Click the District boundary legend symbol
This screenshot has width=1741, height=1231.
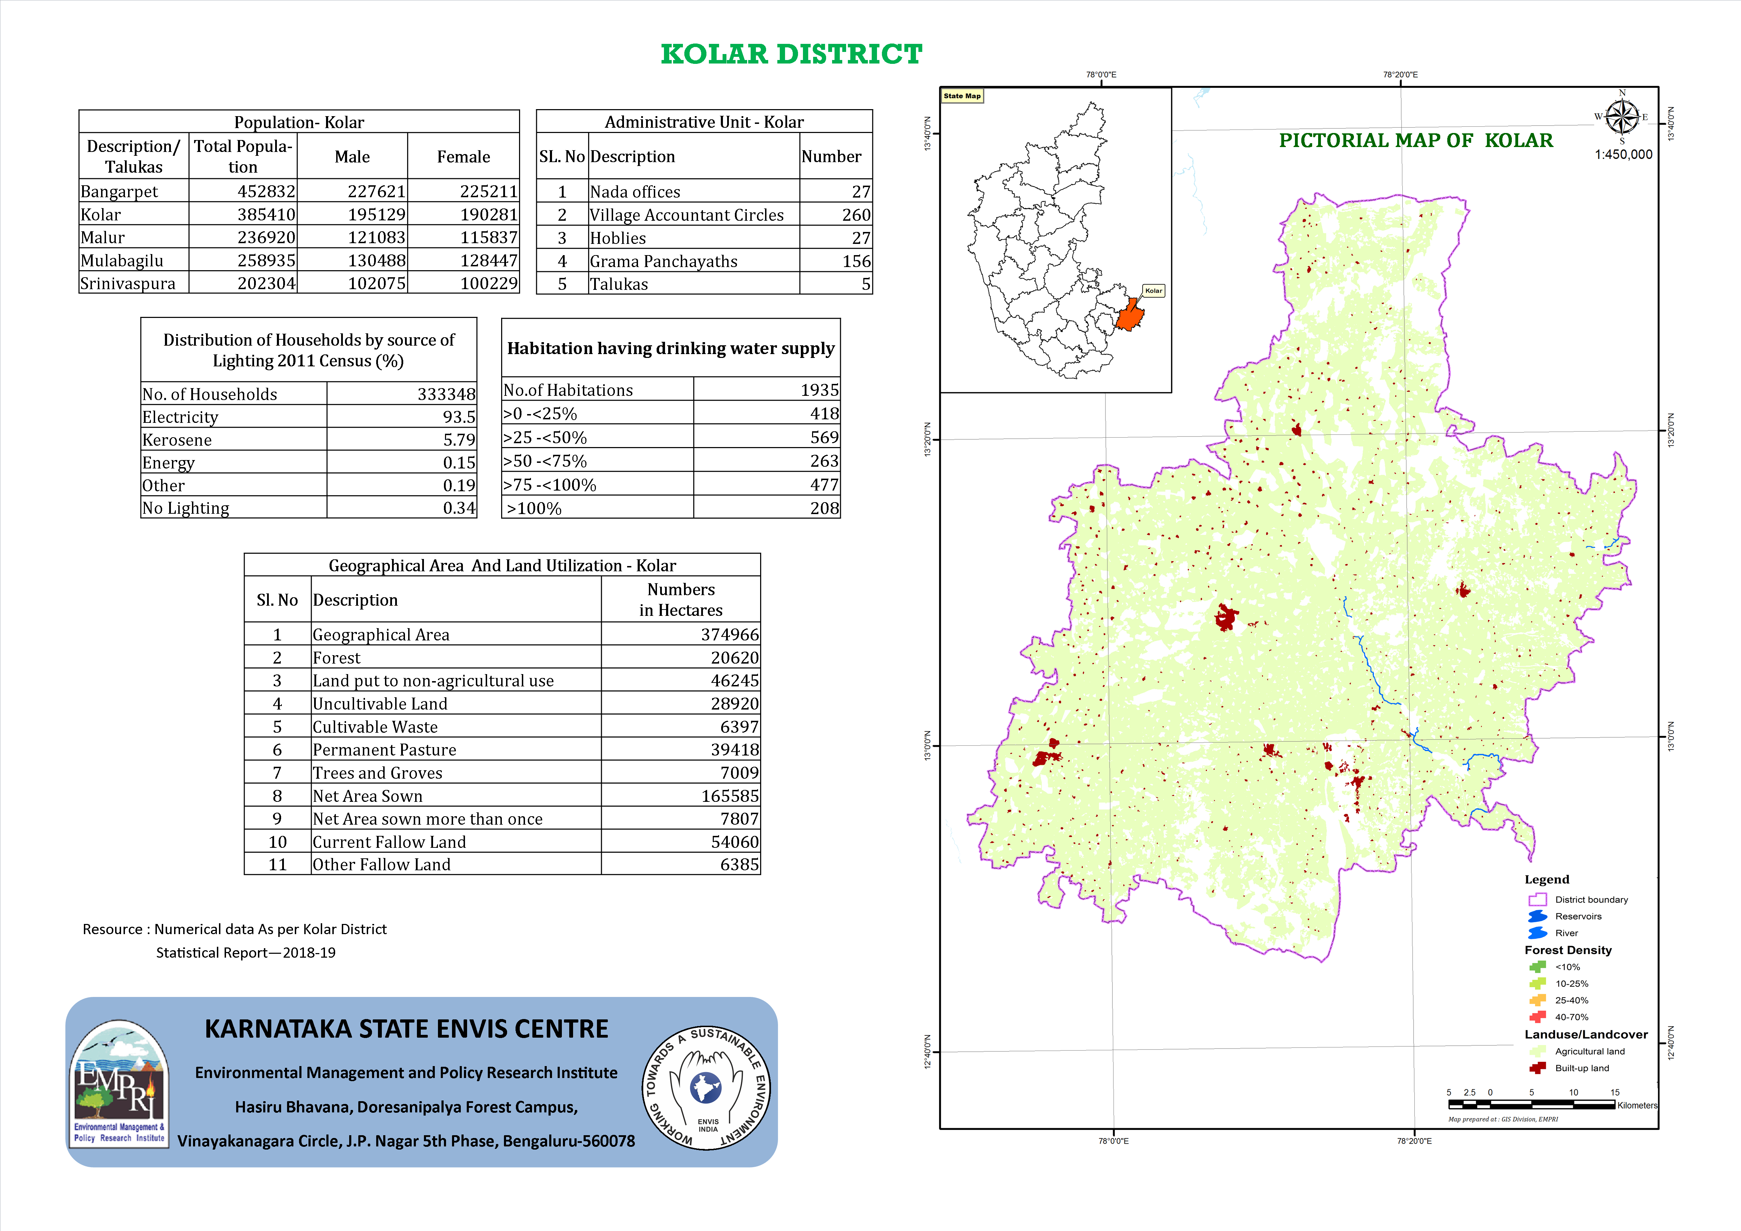(x=1537, y=900)
